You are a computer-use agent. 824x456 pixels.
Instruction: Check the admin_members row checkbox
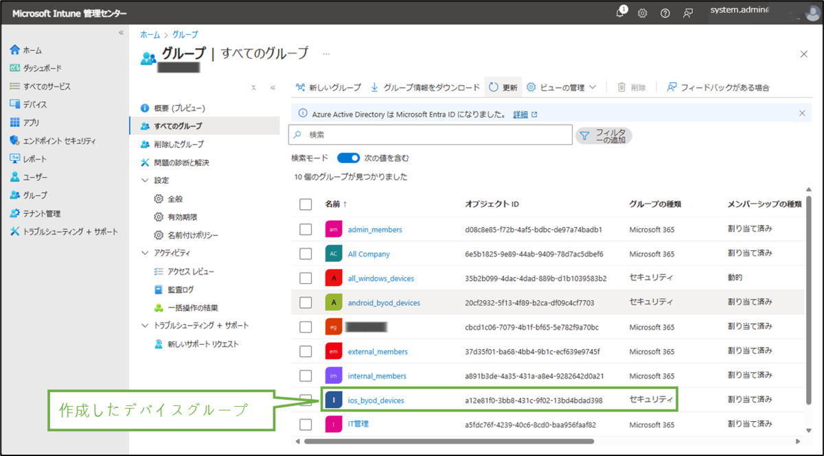[306, 229]
